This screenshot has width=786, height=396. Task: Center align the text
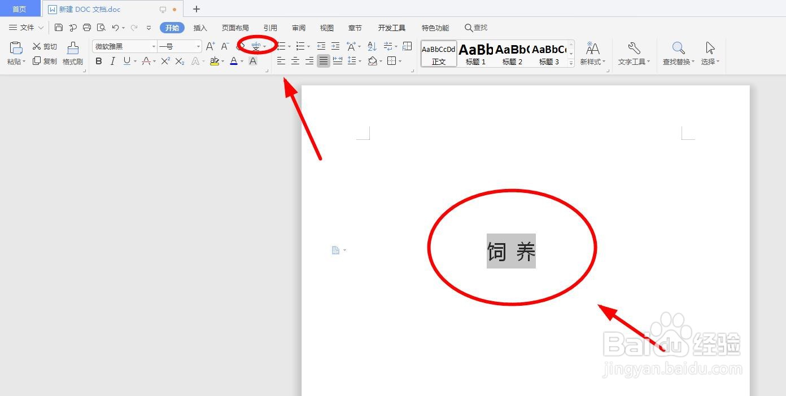[295, 61]
